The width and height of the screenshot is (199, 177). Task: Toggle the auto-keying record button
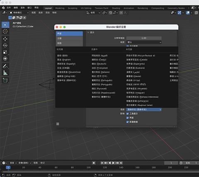tap(94, 163)
